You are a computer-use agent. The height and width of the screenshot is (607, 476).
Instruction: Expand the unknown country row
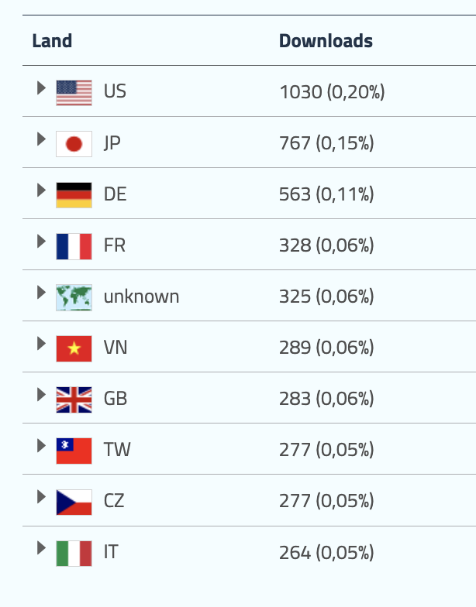[41, 292]
